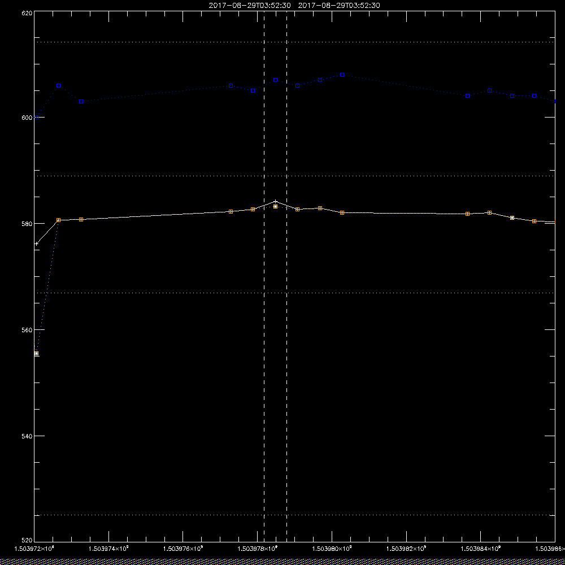This screenshot has height=565, width=565.
Task: Click the 620 y-axis label
Action: (x=27, y=12)
